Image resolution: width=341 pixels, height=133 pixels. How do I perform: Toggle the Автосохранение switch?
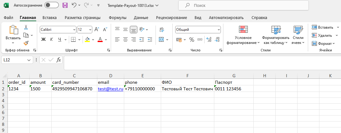(x=52, y=5)
